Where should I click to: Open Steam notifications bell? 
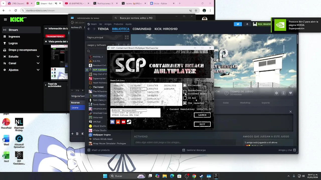(x=247, y=24)
